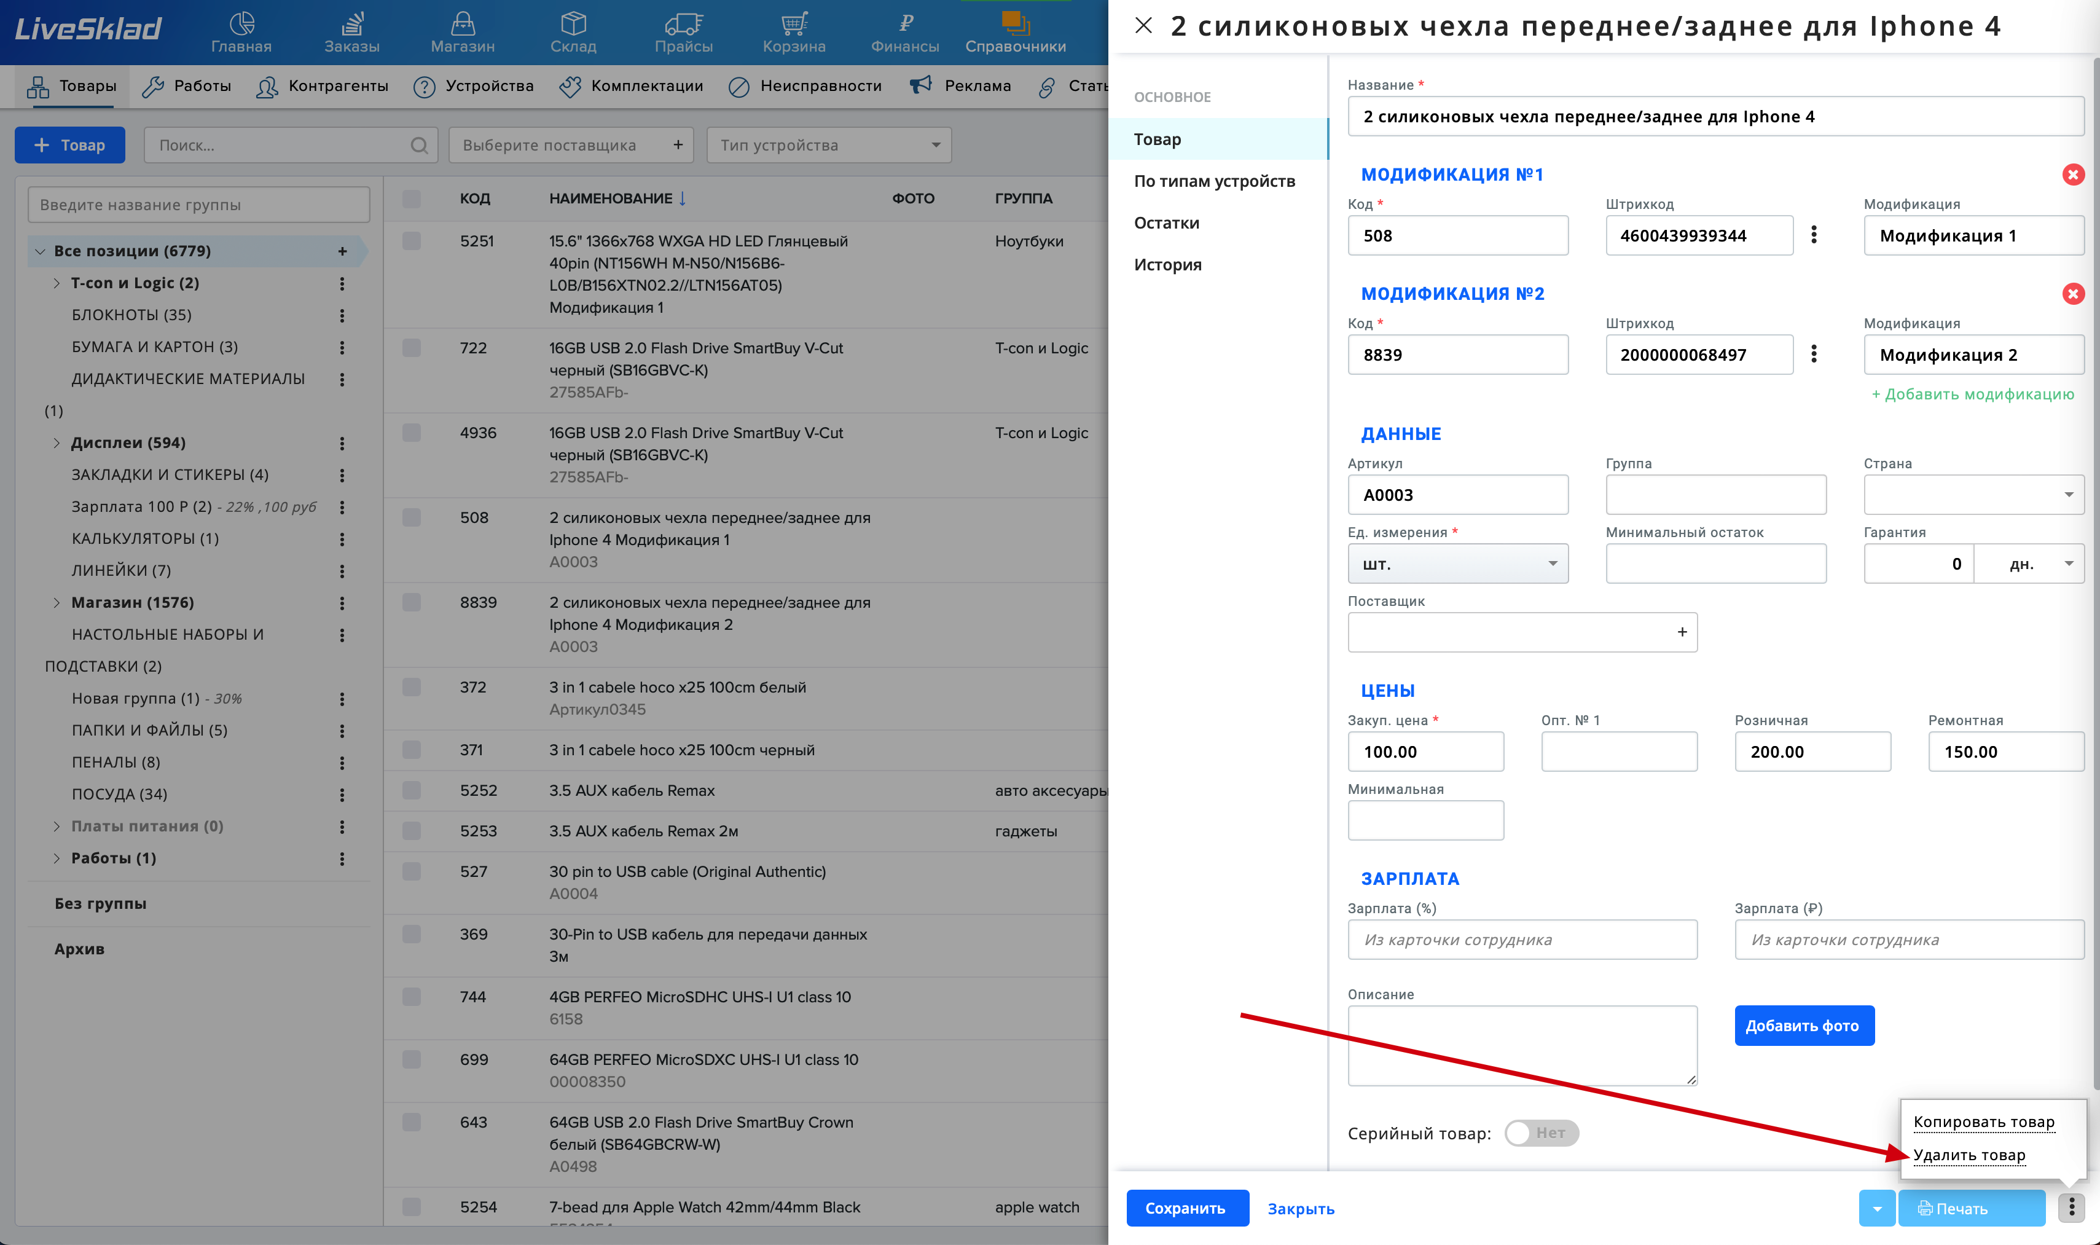Select the Архив entry in the group tree
Screen dimensions: 2100x1245
tap(80, 949)
